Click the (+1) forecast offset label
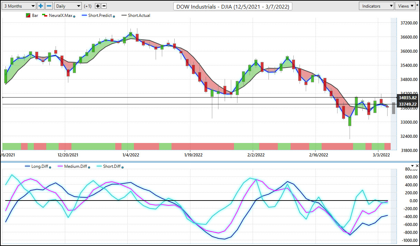This screenshot has width=420, height=246. (88, 6)
